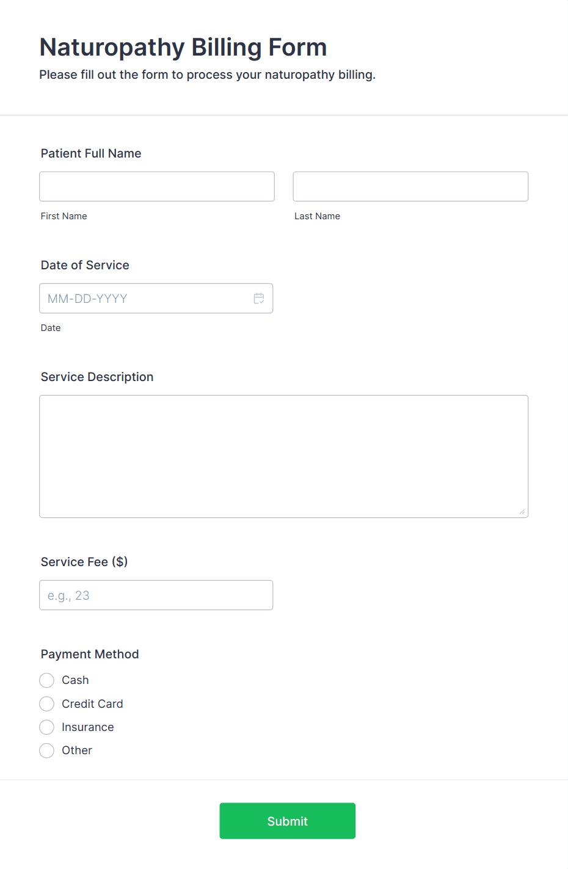The height and width of the screenshot is (869, 568).
Task: Focus the Last Name input box
Action: click(x=410, y=186)
